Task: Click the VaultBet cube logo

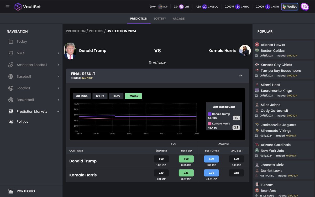Action: (x=18, y=7)
